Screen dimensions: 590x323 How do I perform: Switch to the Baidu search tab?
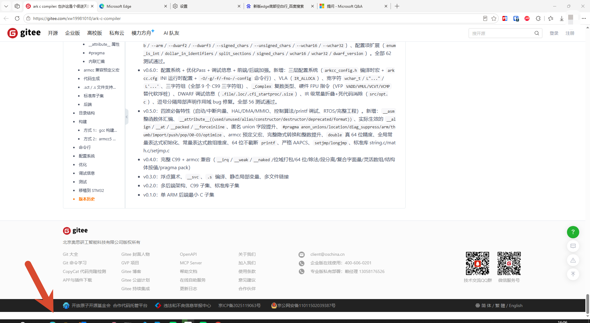coord(280,6)
